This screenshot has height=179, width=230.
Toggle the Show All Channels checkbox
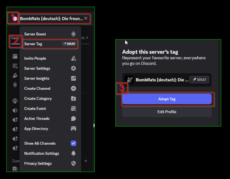(x=74, y=143)
